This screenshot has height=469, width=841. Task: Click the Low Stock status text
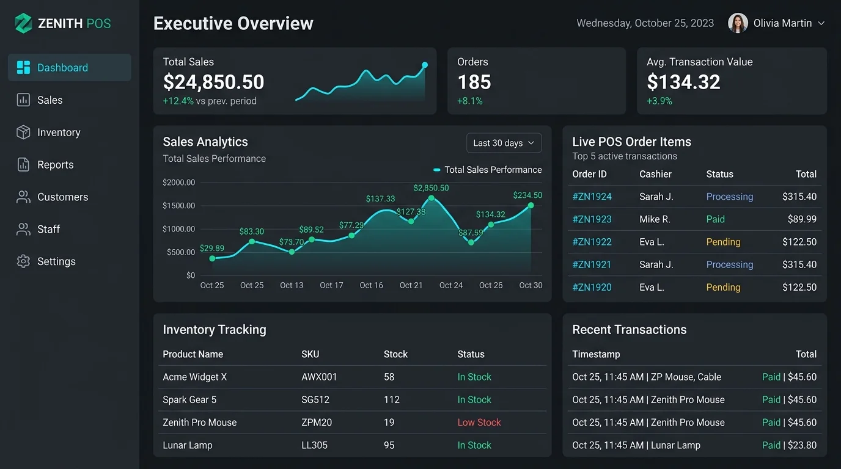tap(479, 423)
